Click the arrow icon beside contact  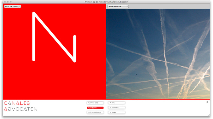pyautogui.click(x=110, y=108)
